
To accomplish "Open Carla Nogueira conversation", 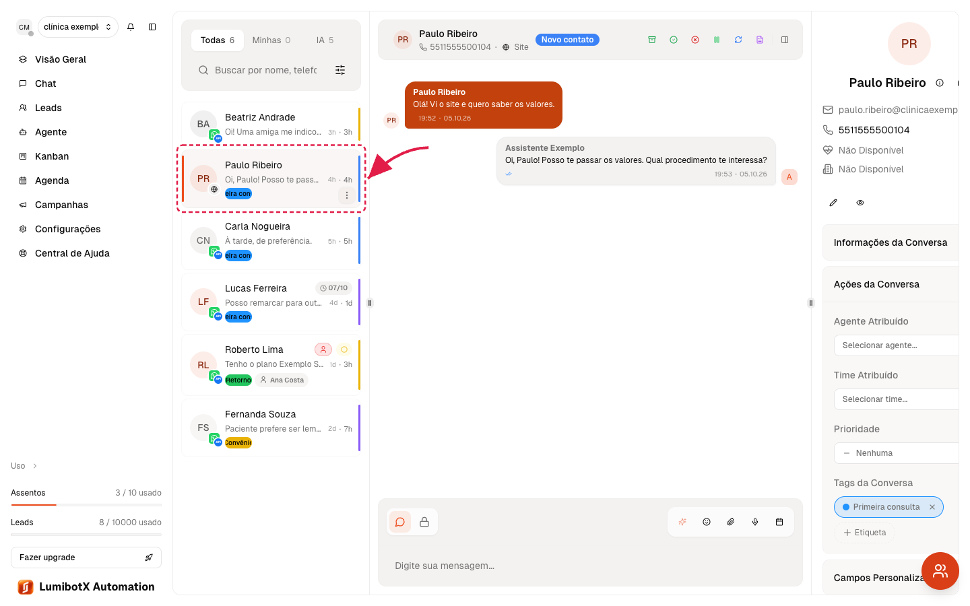I will [x=271, y=241].
